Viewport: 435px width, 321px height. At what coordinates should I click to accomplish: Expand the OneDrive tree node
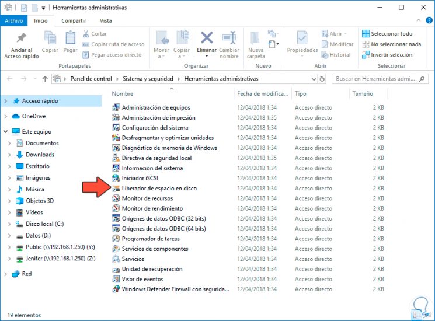pos(5,116)
